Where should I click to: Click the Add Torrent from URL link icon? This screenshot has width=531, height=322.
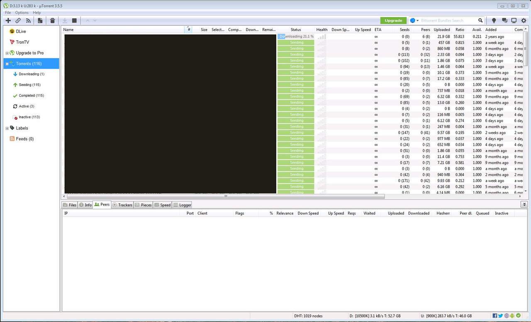pos(18,20)
